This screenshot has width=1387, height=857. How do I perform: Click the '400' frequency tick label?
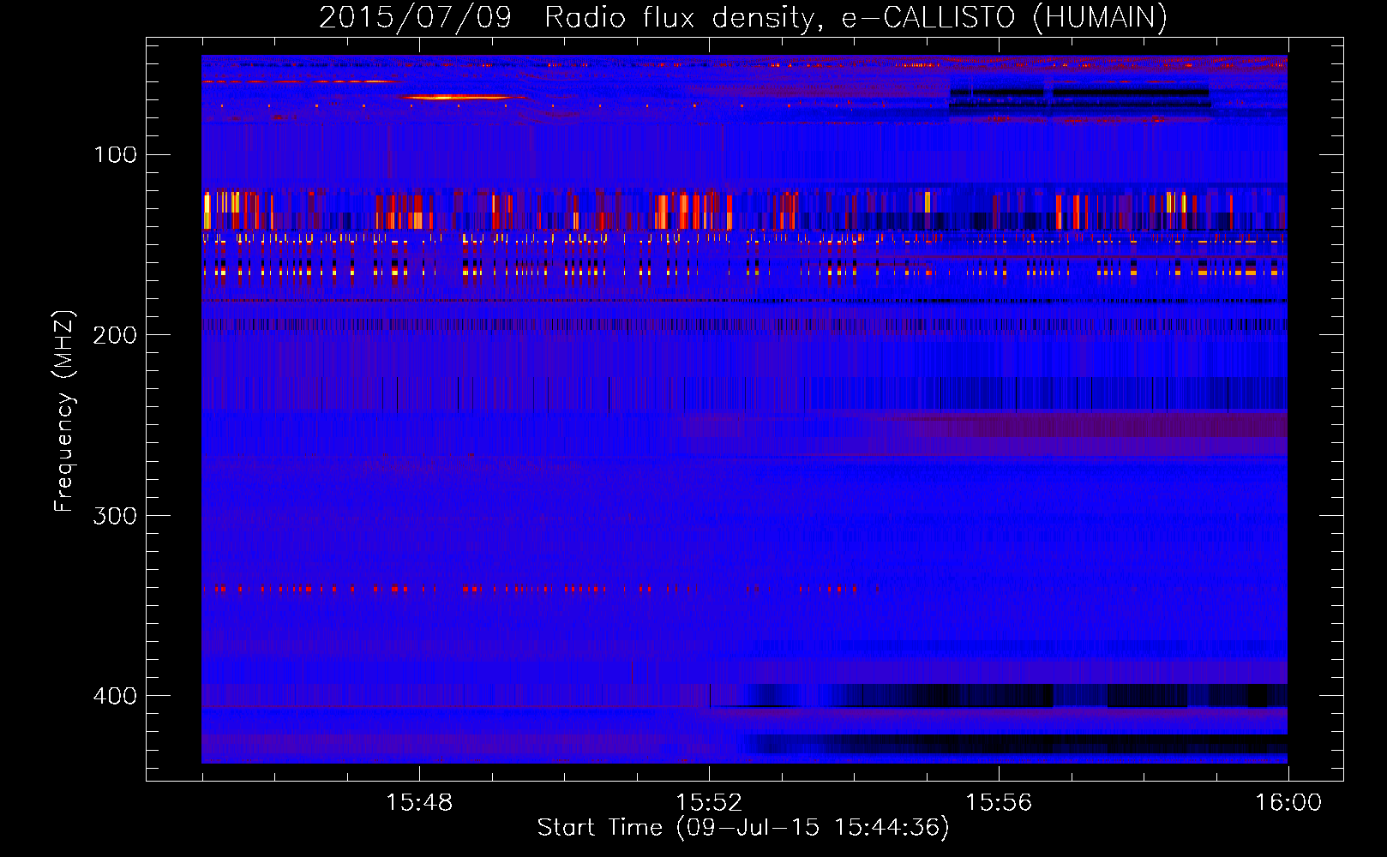(116, 696)
